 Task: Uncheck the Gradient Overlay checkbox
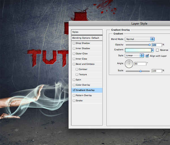[x=74, y=90]
